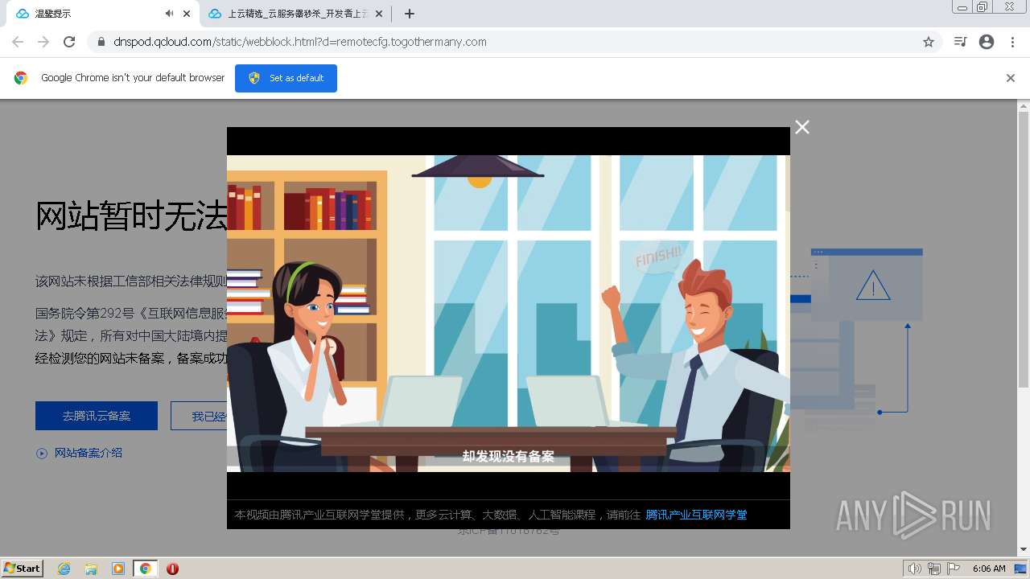Viewport: 1030px width, 579px height.
Task: Launch Internet Explorer from the taskbar
Action: 64,569
